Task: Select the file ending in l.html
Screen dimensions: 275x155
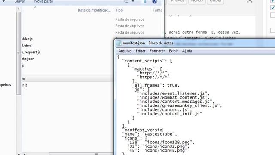Action: point(27,46)
